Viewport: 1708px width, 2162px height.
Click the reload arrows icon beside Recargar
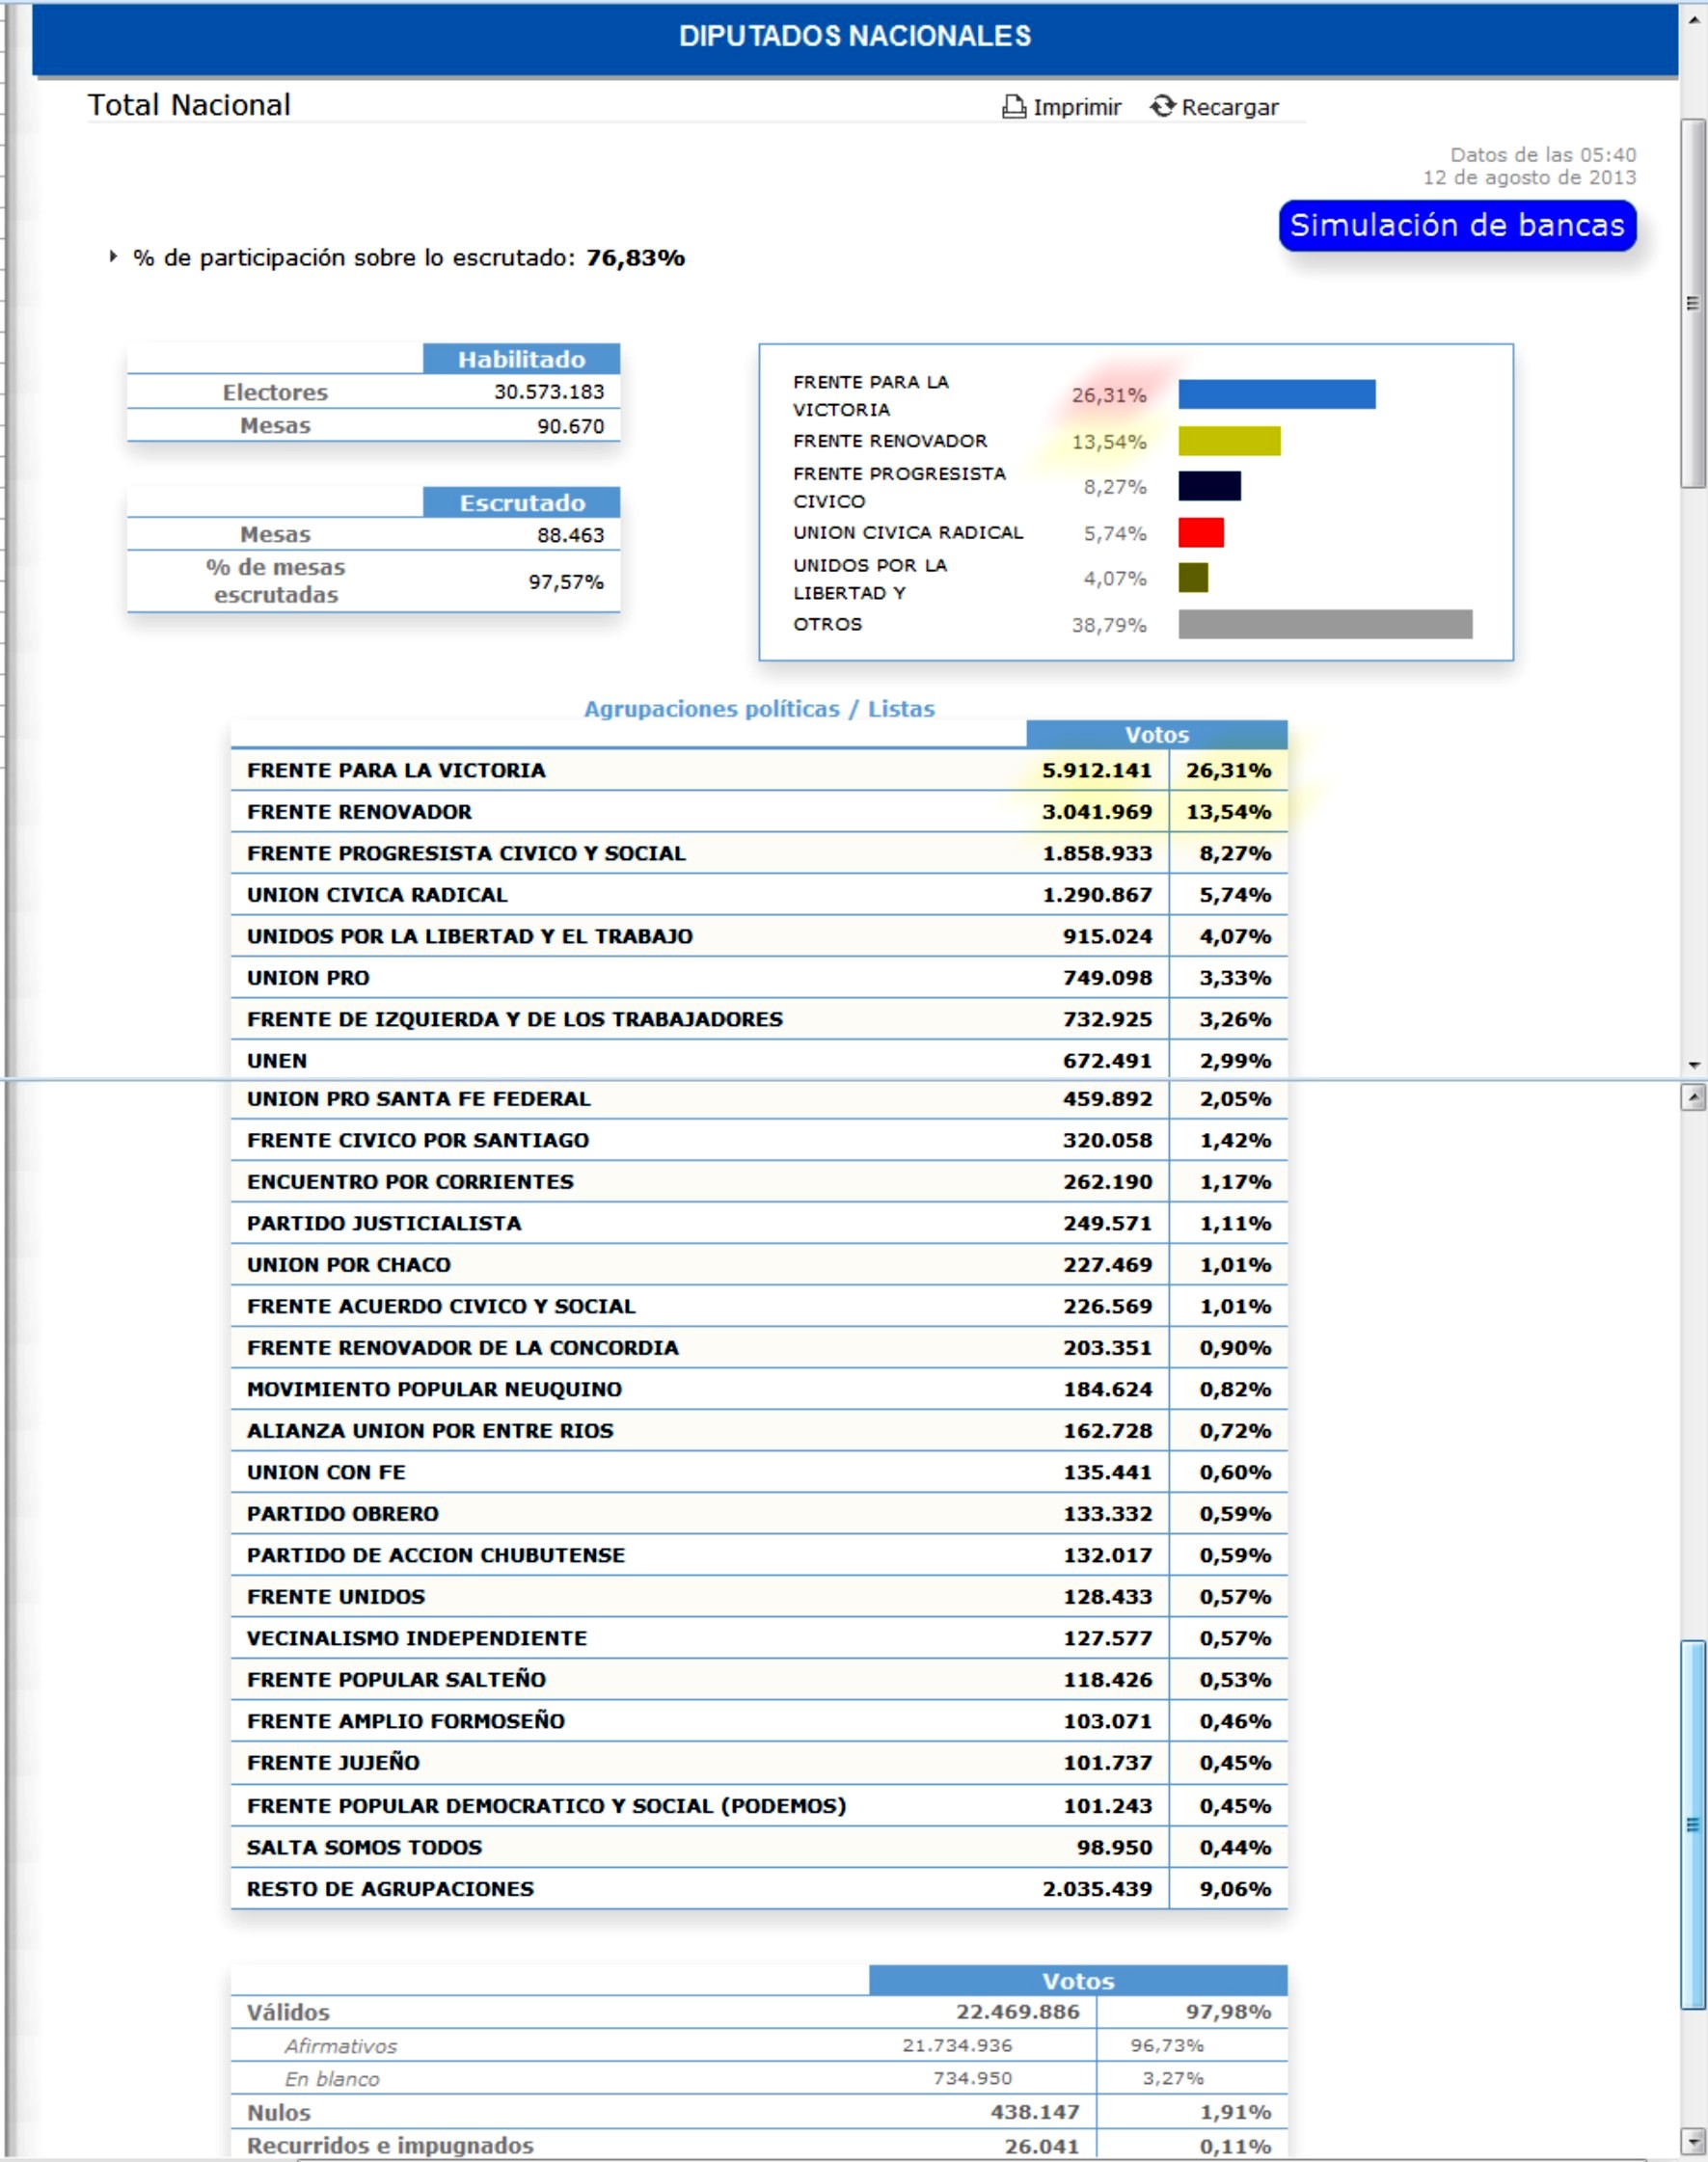(1161, 106)
